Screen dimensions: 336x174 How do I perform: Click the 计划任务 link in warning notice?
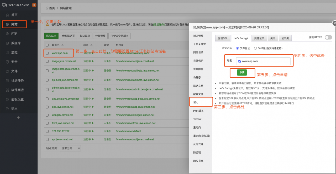159,24
